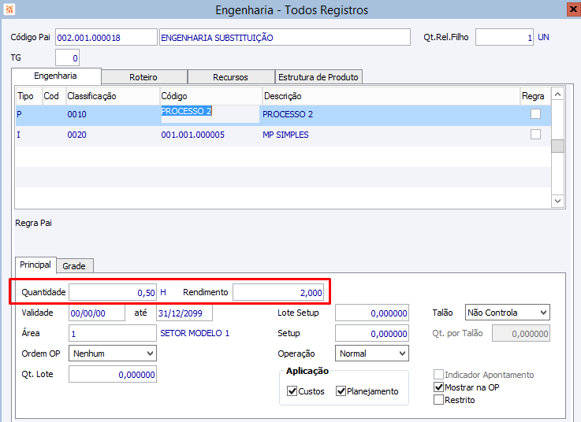Check Regra box for MP SIMPLES row
Image resolution: width=581 pixels, height=422 pixels.
click(536, 135)
